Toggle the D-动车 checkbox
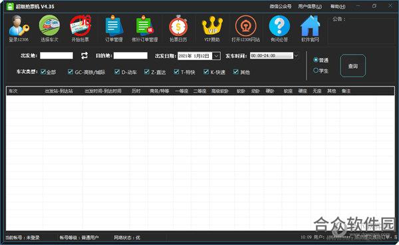The image size is (399, 245). [117, 72]
